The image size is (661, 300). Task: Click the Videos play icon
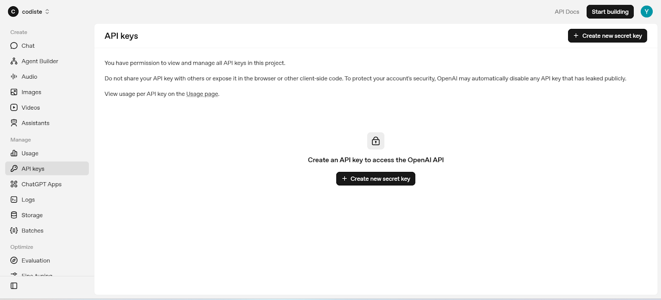[x=14, y=108]
